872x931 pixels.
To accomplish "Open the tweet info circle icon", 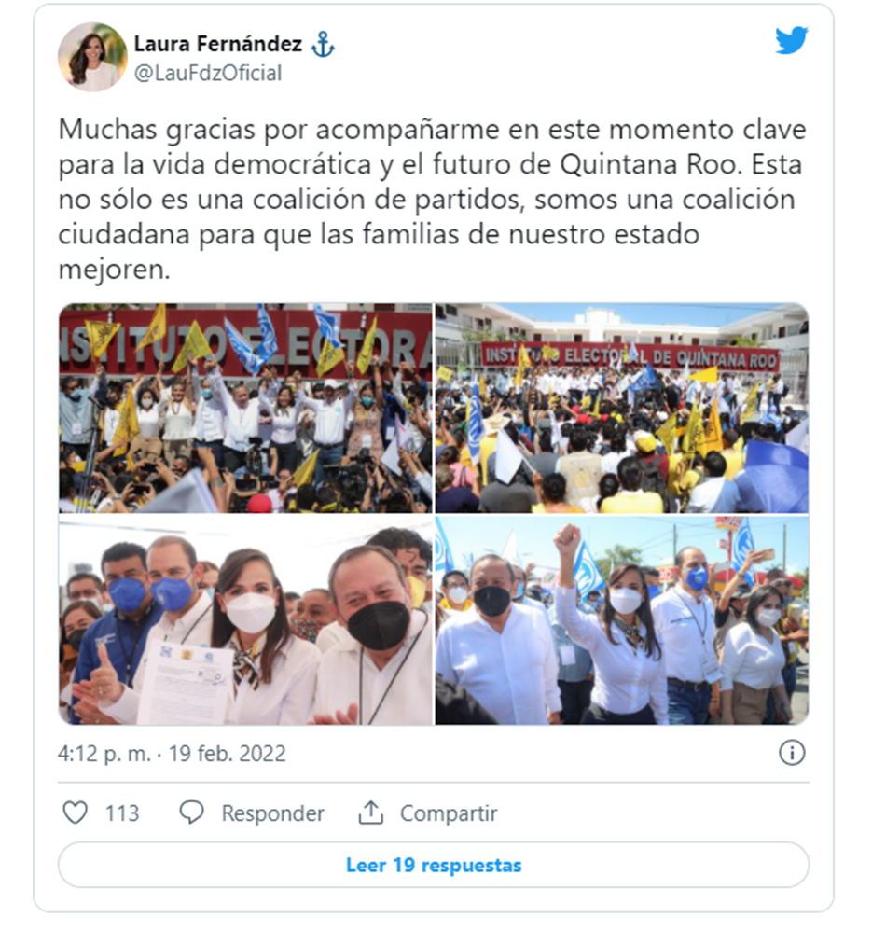I will click(792, 753).
